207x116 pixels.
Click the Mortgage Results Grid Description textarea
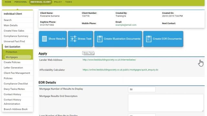(166, 103)
